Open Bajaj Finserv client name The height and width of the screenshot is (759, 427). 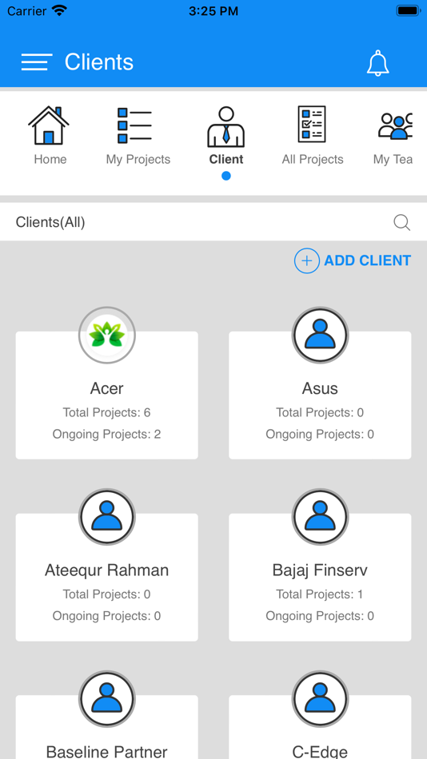click(x=320, y=570)
